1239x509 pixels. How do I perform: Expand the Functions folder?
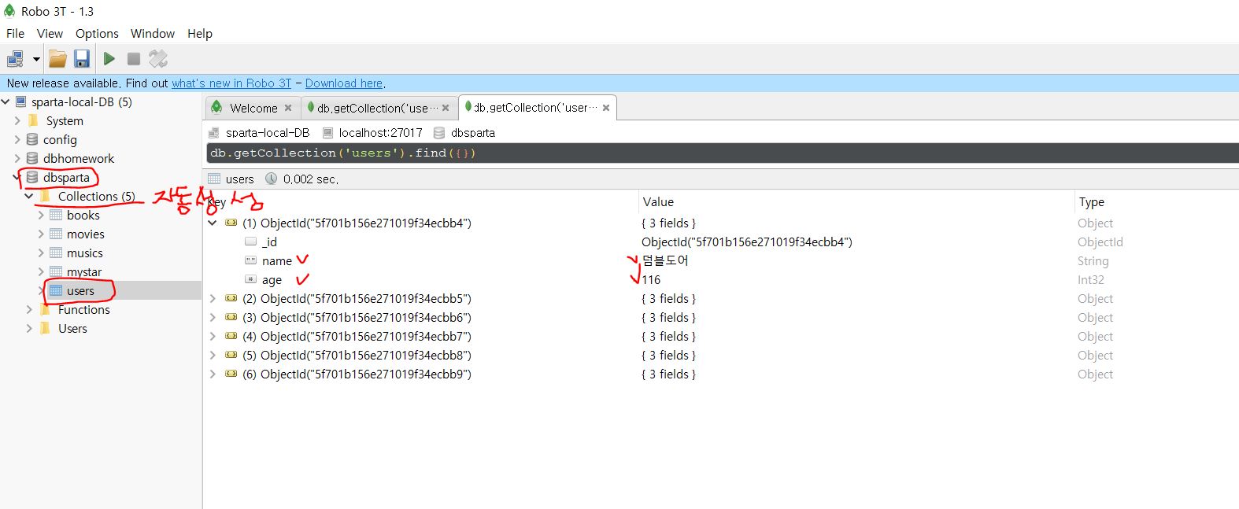click(x=29, y=309)
